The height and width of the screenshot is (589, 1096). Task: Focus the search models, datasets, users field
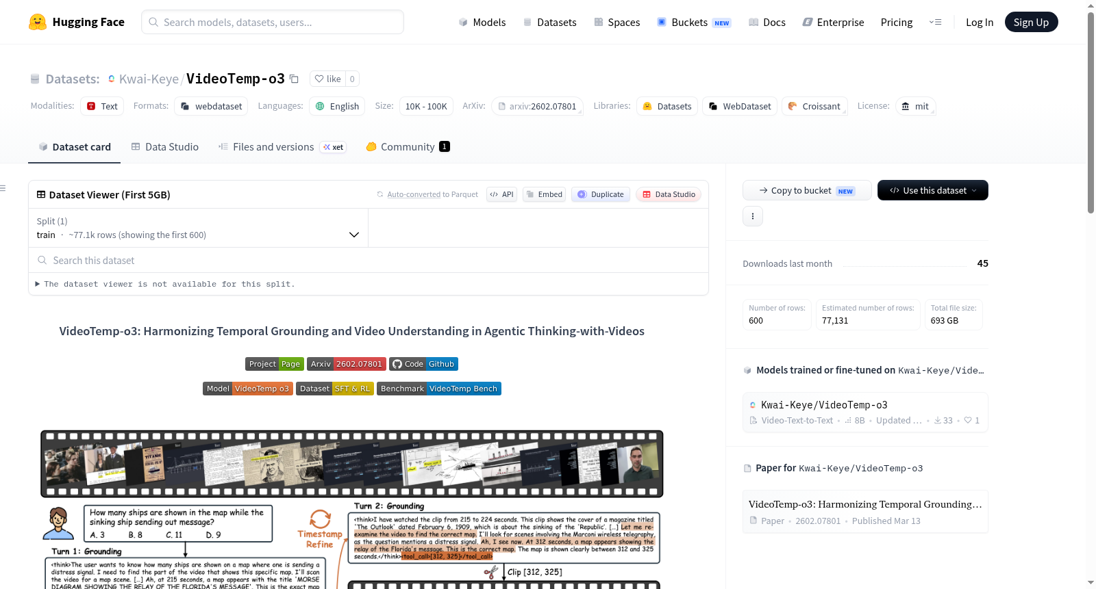tap(273, 22)
